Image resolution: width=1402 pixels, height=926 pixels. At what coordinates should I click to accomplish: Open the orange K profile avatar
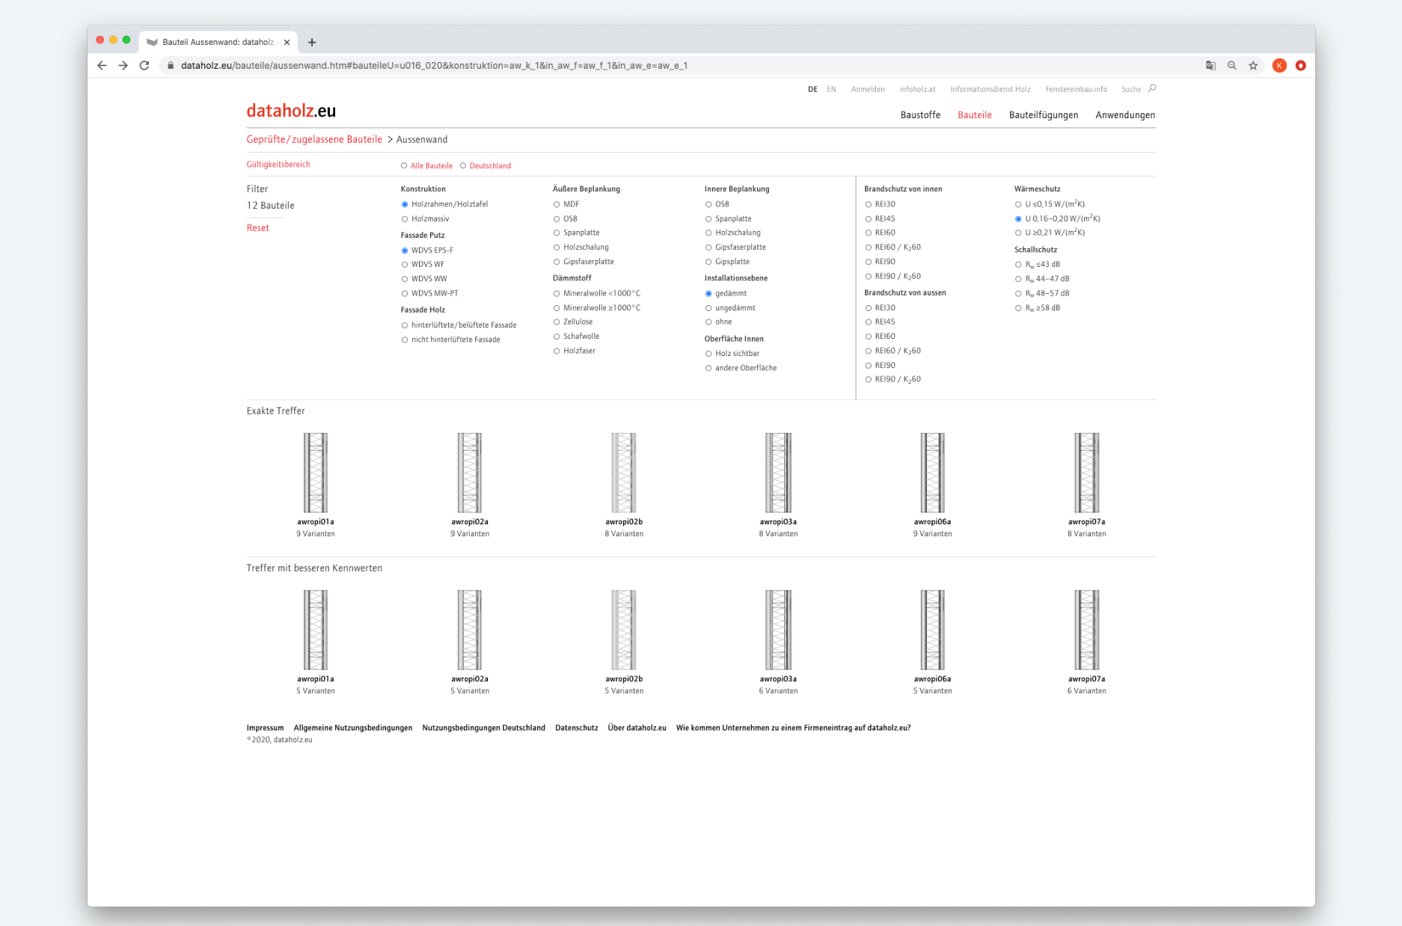pyautogui.click(x=1279, y=66)
